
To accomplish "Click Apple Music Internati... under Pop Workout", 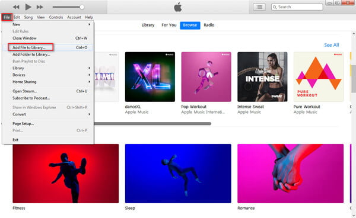I will [203, 112].
